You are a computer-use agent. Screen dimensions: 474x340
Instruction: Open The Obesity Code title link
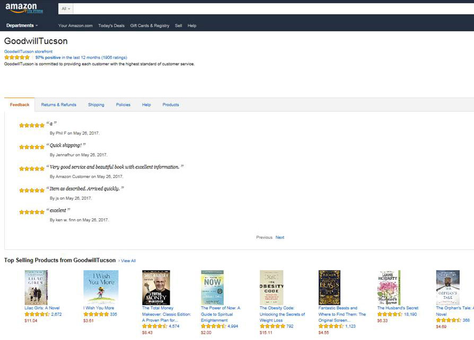tap(283, 314)
